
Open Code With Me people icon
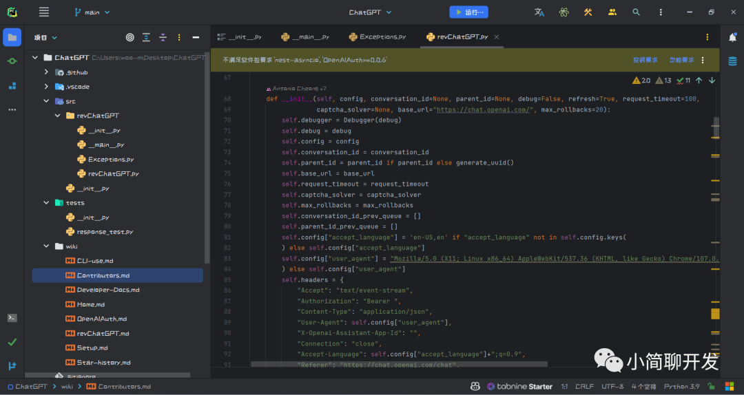pos(612,12)
